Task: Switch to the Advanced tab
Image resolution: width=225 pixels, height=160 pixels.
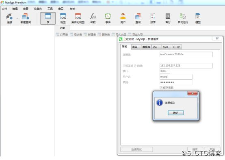Action: (136, 47)
